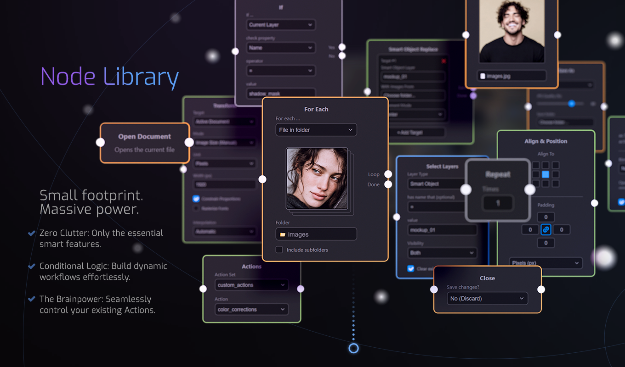Click the images Folder field
Screen dimensions: 625x367
point(316,234)
